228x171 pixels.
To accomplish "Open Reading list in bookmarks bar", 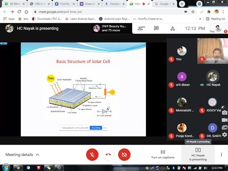I will click(x=216, y=19).
